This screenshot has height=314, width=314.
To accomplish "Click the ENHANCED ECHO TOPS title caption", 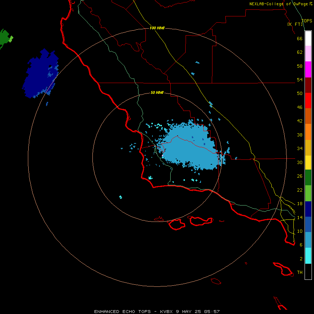I will pos(157,312).
